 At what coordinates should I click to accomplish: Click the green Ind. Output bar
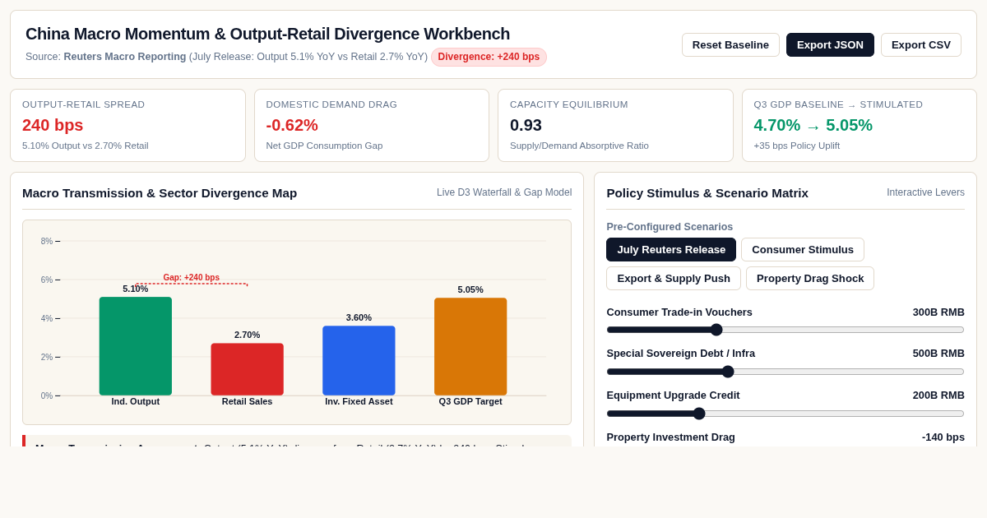point(136,346)
